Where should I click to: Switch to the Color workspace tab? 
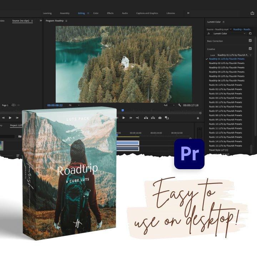96,13
